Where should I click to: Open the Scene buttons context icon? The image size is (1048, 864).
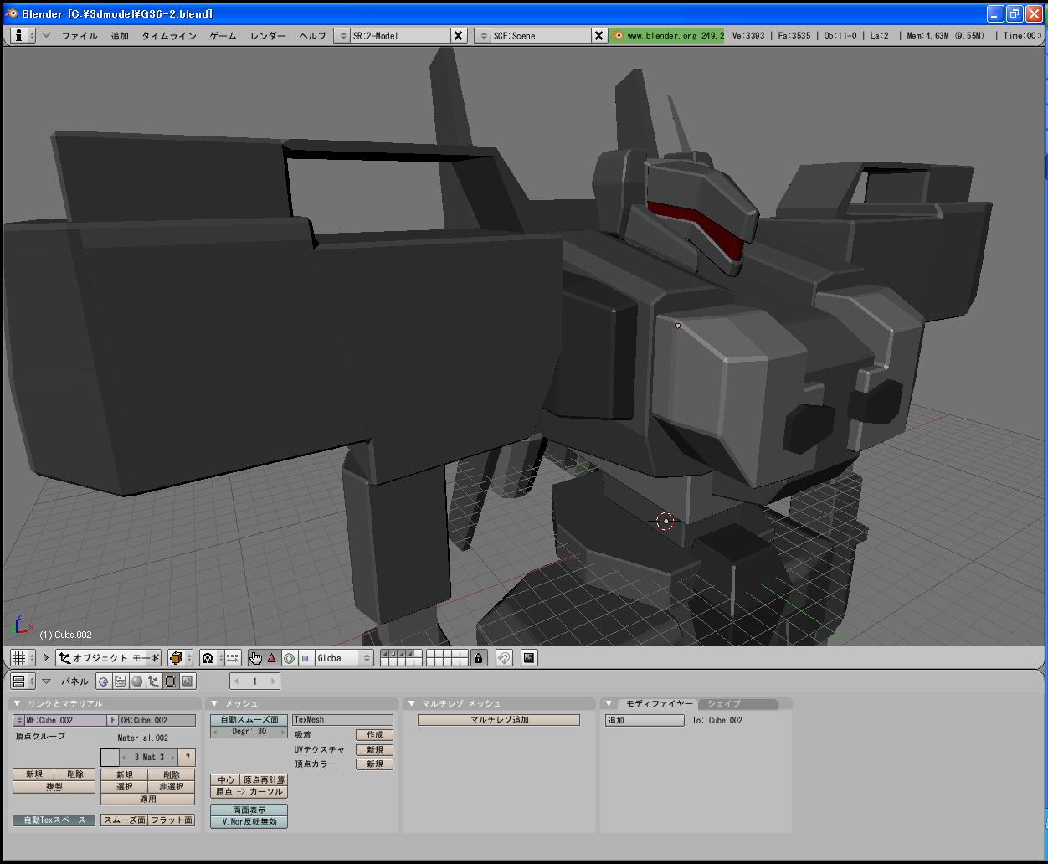click(x=188, y=681)
